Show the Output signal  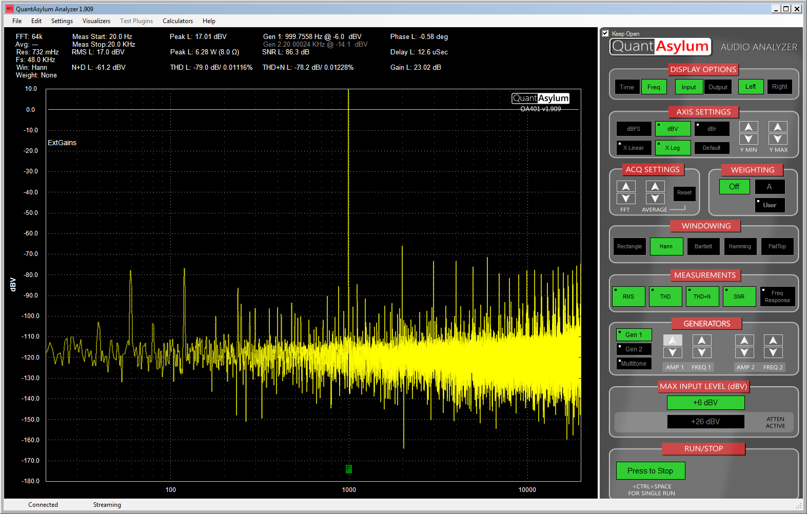click(x=718, y=87)
